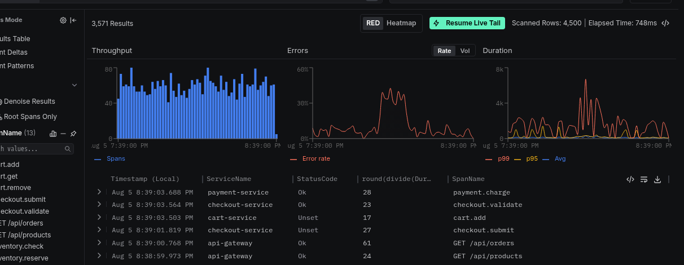The width and height of the screenshot is (684, 265).
Task: Click duration value 61 in table
Action: tap(367, 243)
